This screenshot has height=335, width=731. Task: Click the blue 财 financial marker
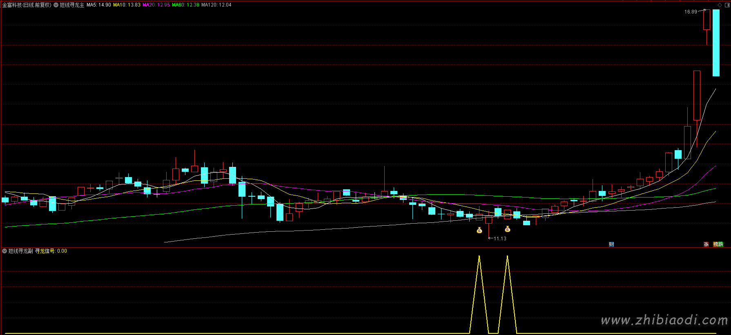(x=611, y=244)
